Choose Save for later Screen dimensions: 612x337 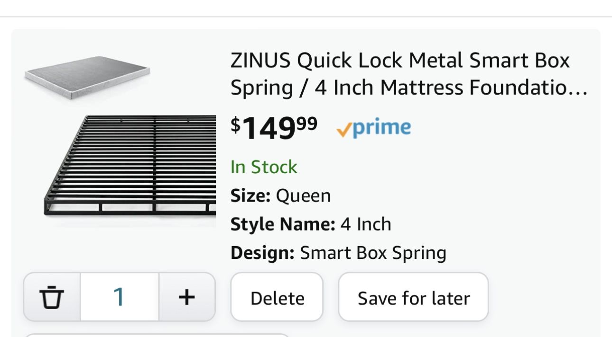coord(413,298)
